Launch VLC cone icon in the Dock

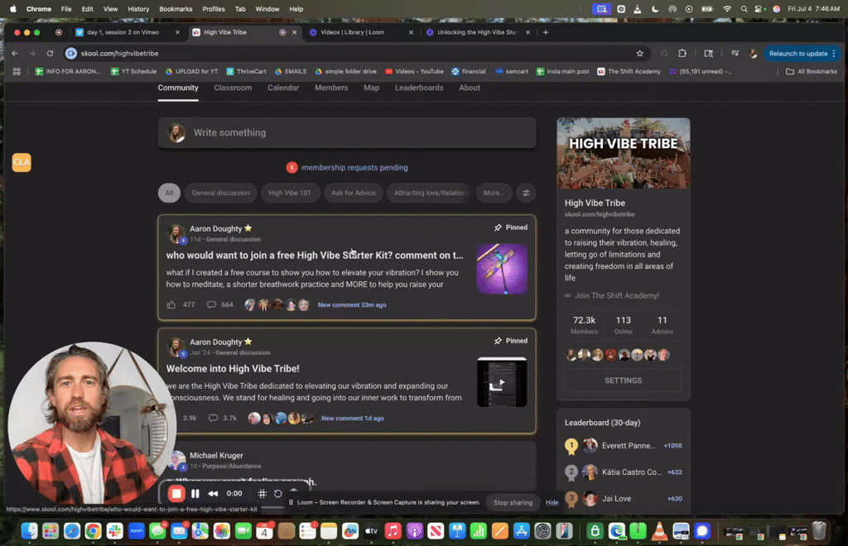[659, 531]
